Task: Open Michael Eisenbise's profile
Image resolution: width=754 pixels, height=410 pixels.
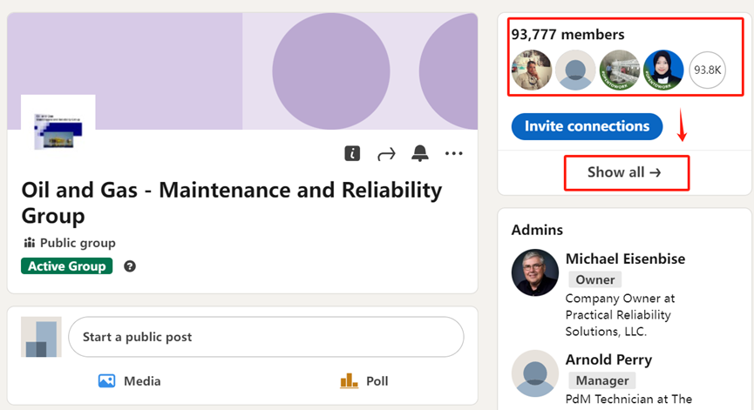Action: coord(625,259)
